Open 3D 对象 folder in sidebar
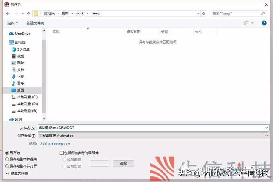 click(x=20, y=49)
